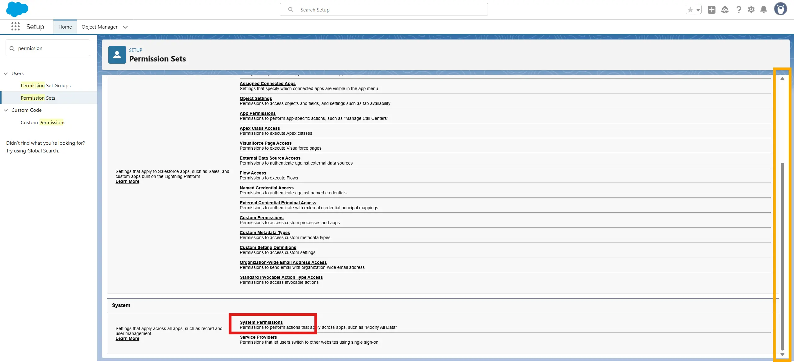Viewport: 794px width, 362px height.
Task: Click the Search Setup field
Action: (x=384, y=10)
